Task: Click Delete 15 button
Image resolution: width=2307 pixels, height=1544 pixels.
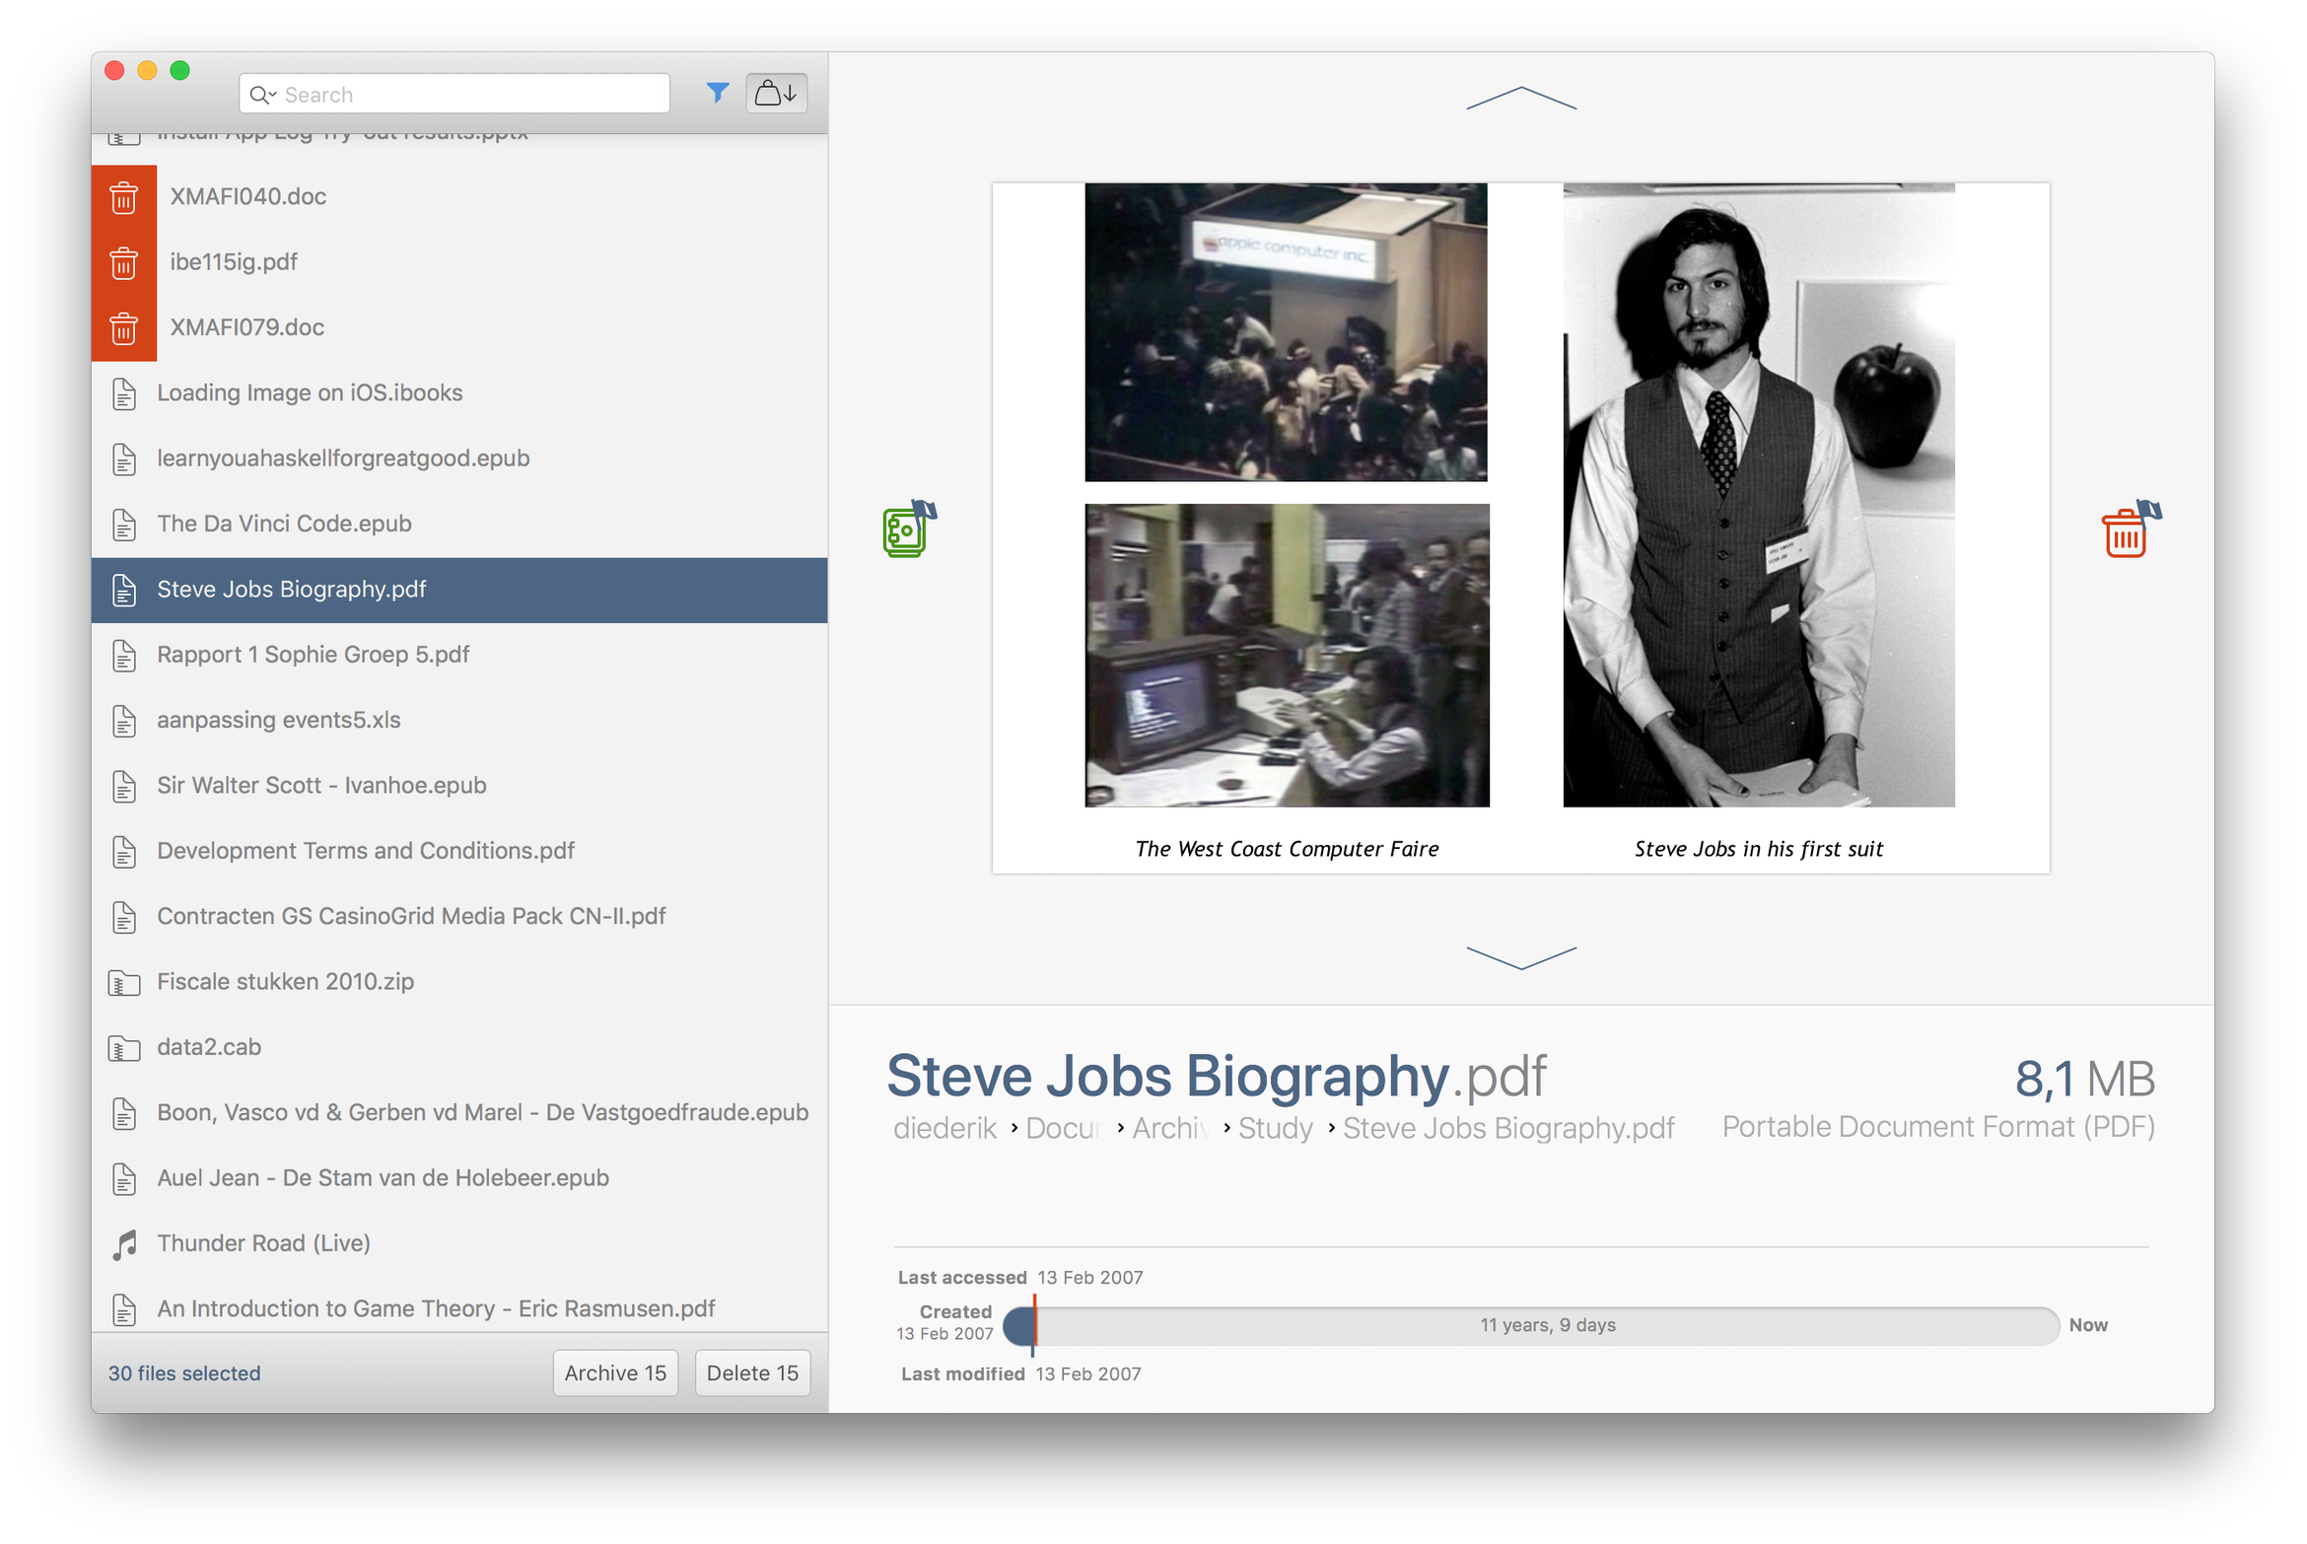Action: pyautogui.click(x=752, y=1372)
